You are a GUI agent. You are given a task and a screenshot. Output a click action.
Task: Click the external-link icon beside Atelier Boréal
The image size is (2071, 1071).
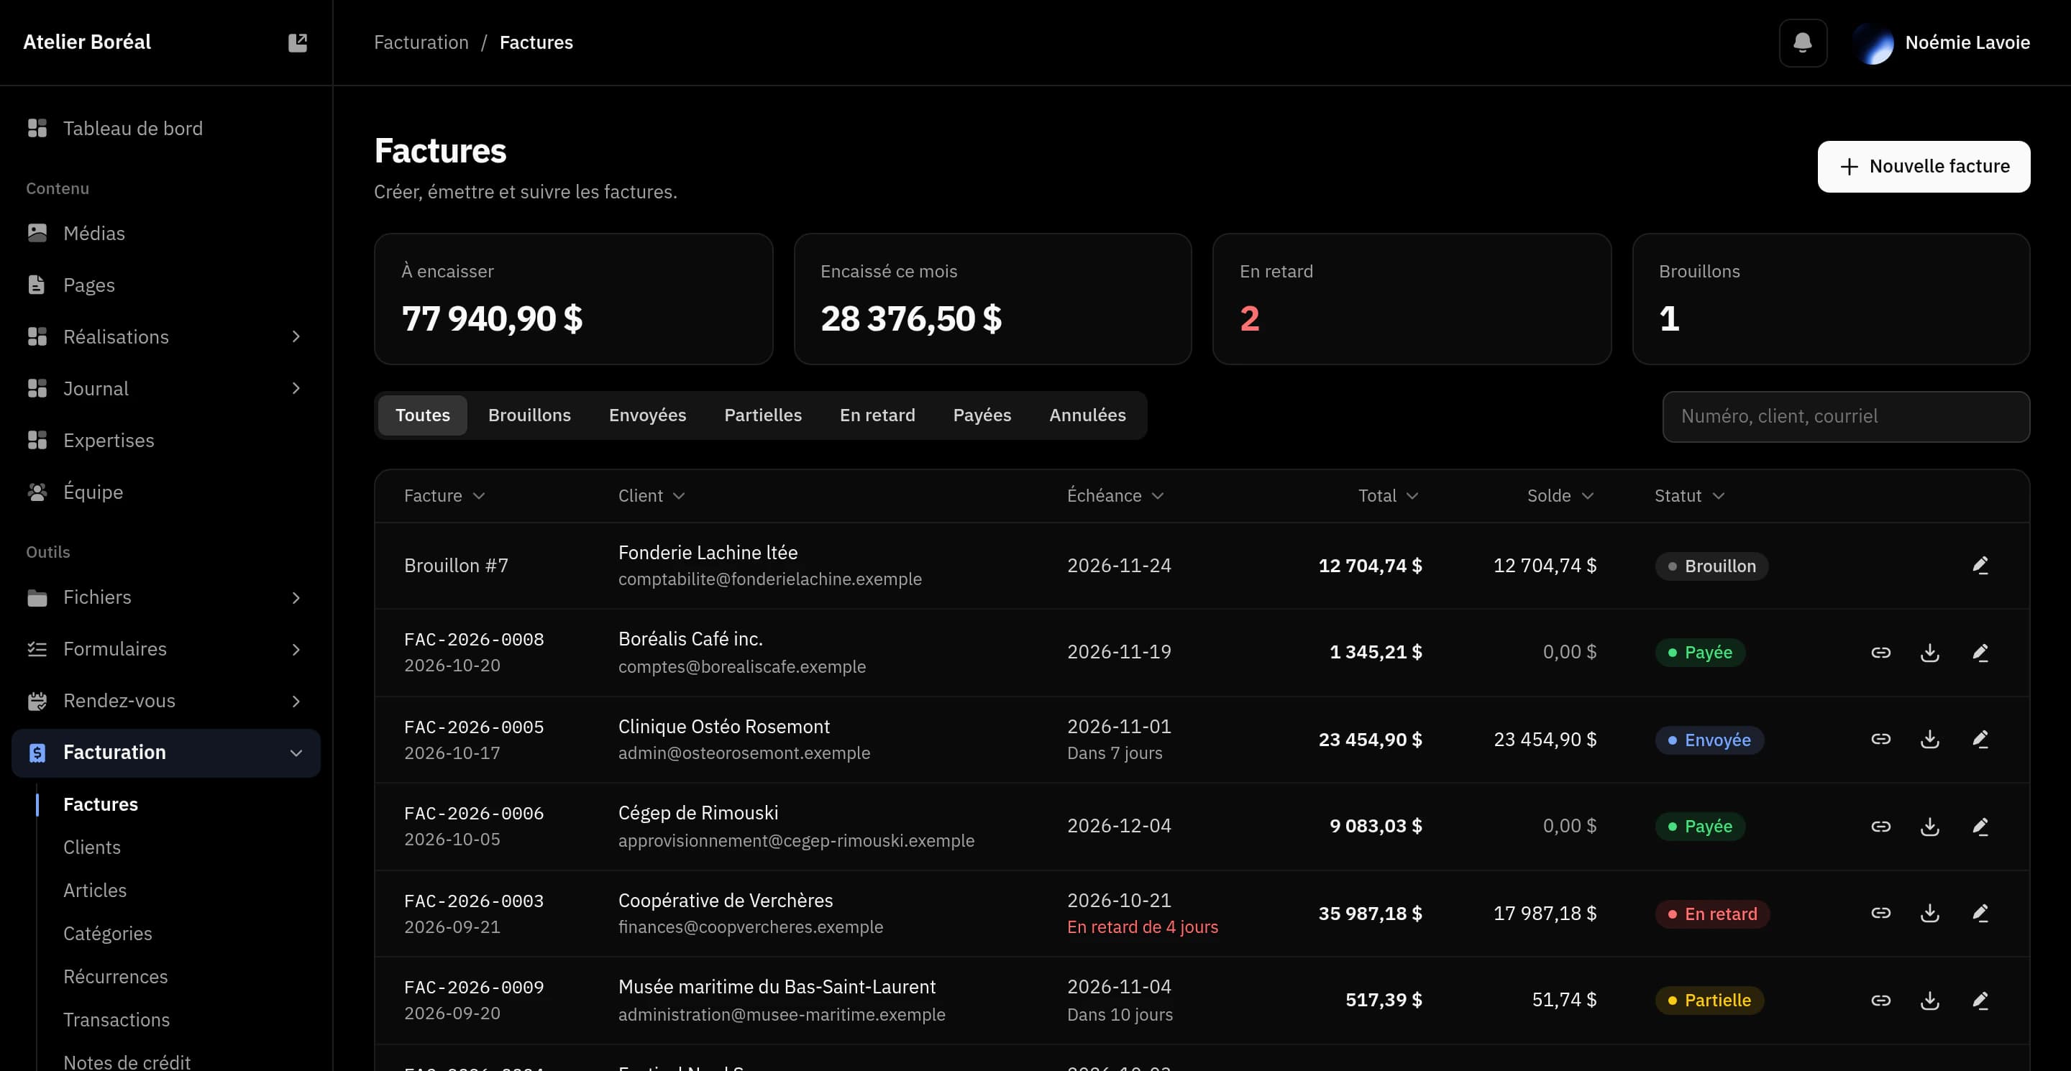coord(298,42)
